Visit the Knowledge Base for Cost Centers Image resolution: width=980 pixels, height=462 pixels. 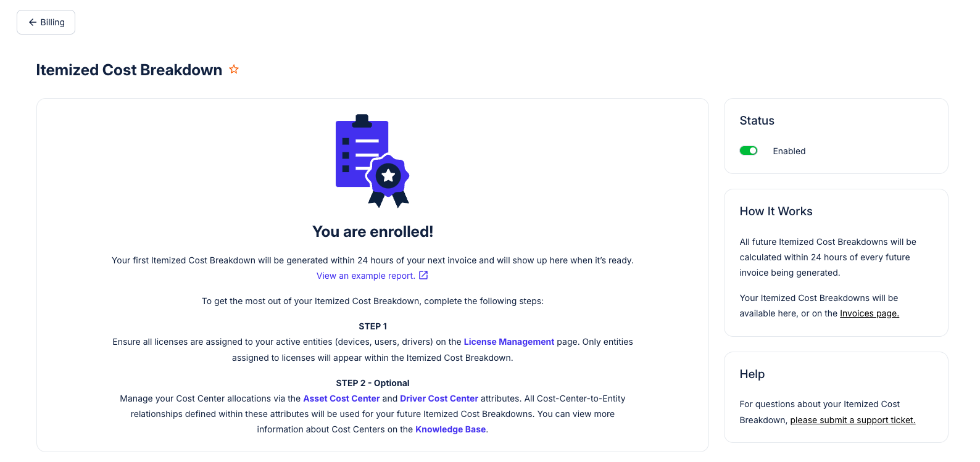(x=450, y=429)
